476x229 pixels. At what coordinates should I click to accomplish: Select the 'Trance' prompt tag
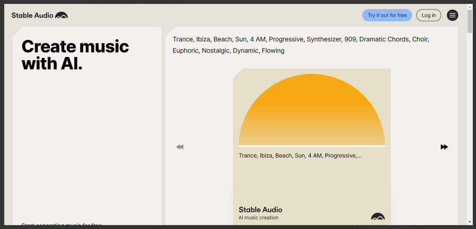(183, 39)
